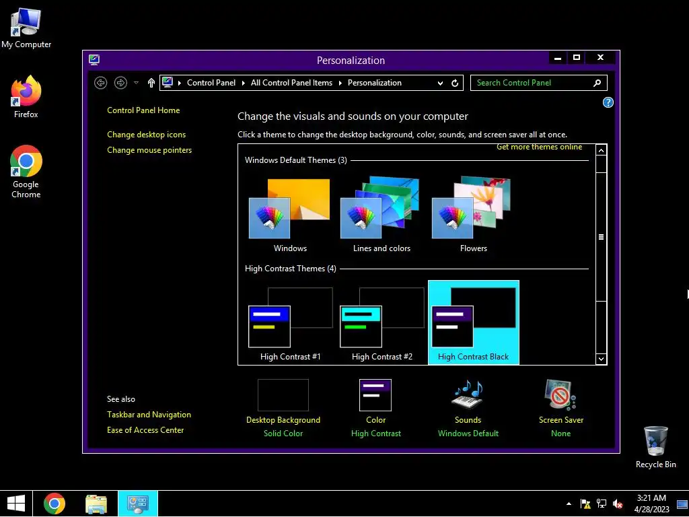Open the Recycle Bin

pos(655,447)
